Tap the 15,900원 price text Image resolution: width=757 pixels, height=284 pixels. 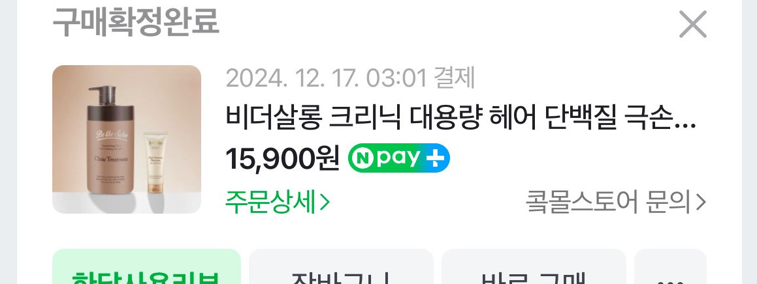coord(282,158)
